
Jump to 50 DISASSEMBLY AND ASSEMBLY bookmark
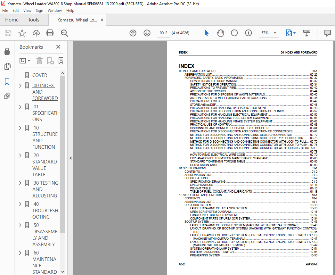(x=45, y=235)
